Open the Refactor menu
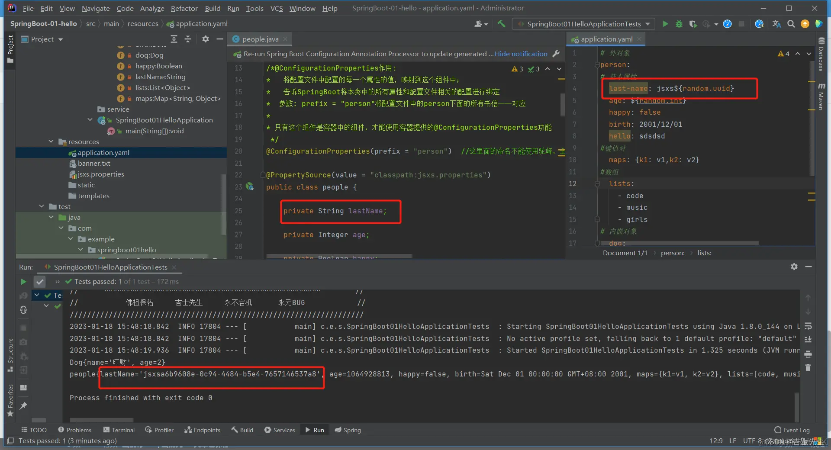The image size is (831, 450). tap(184, 8)
